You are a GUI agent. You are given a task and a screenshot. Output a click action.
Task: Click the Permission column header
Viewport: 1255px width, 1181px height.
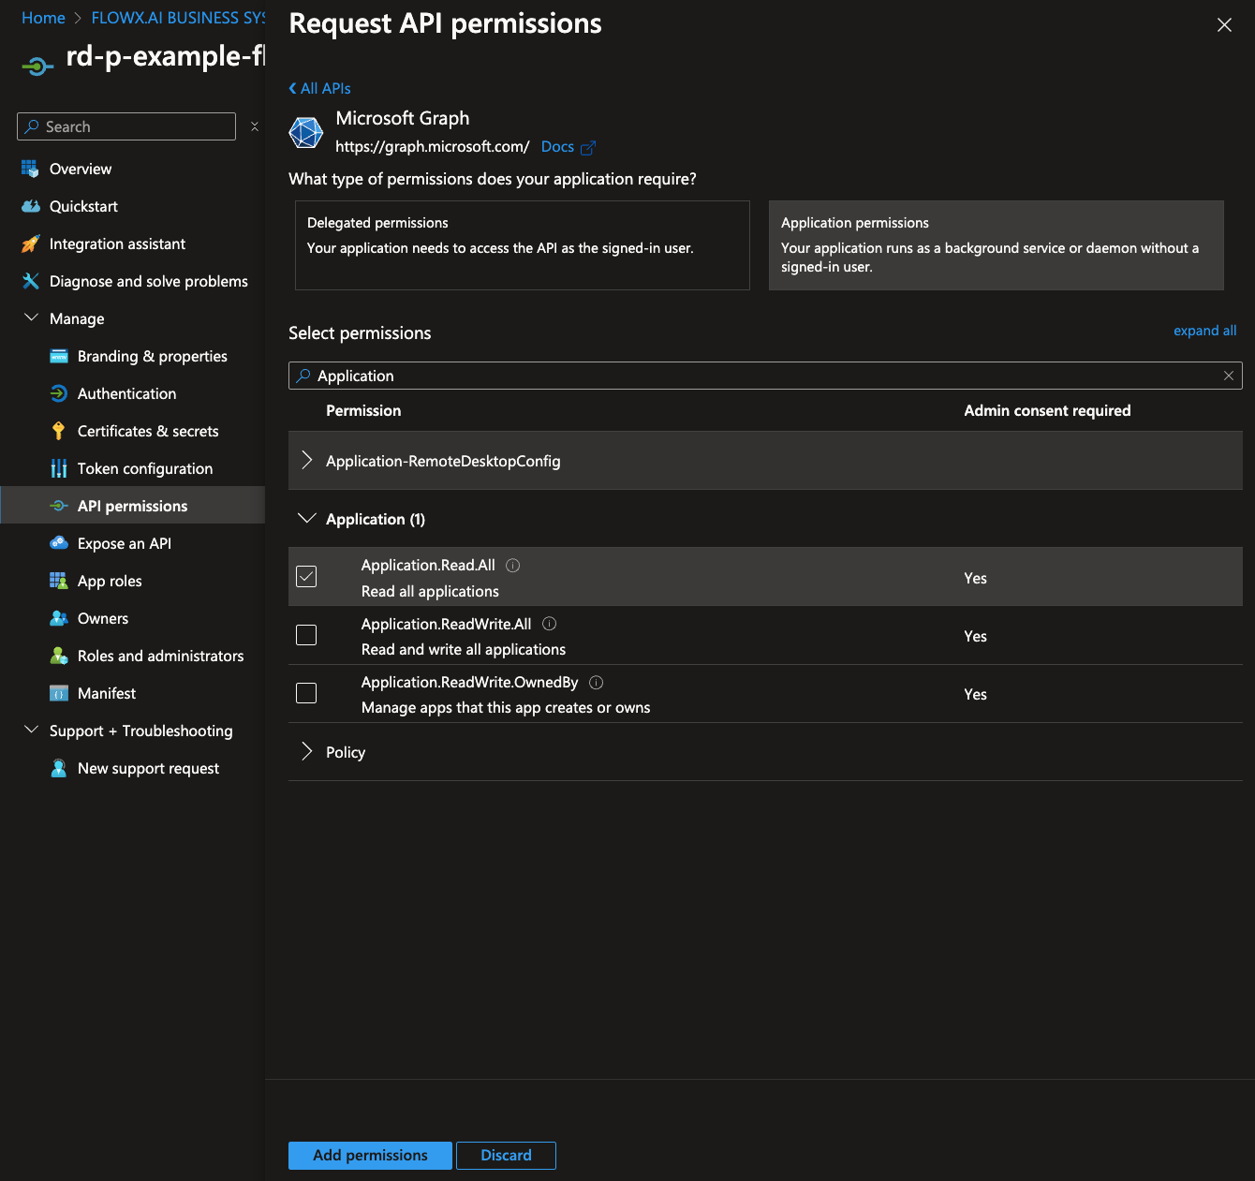[363, 410]
